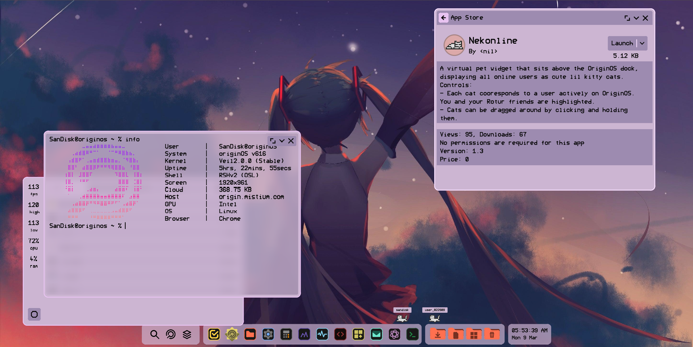Go back in the App Store window
The height and width of the screenshot is (347, 693).
[444, 18]
